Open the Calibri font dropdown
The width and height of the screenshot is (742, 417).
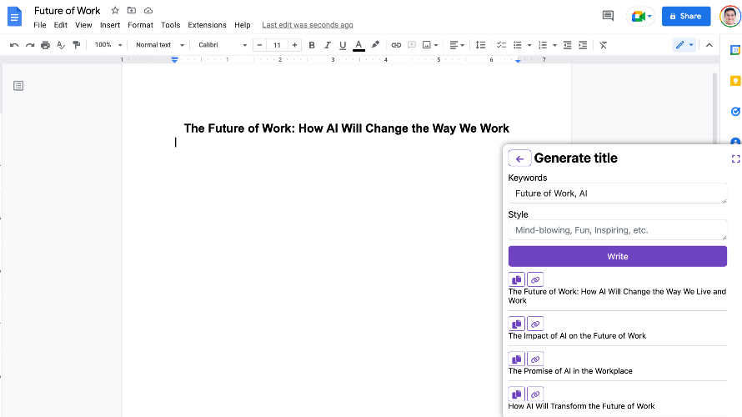[223, 45]
